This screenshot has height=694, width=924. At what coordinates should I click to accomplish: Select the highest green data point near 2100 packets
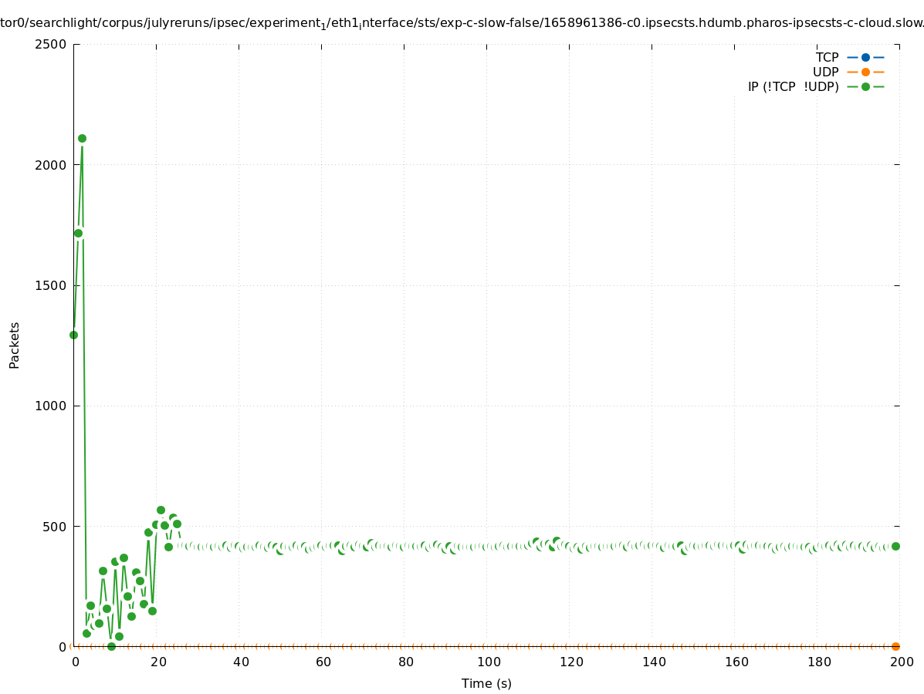82,139
